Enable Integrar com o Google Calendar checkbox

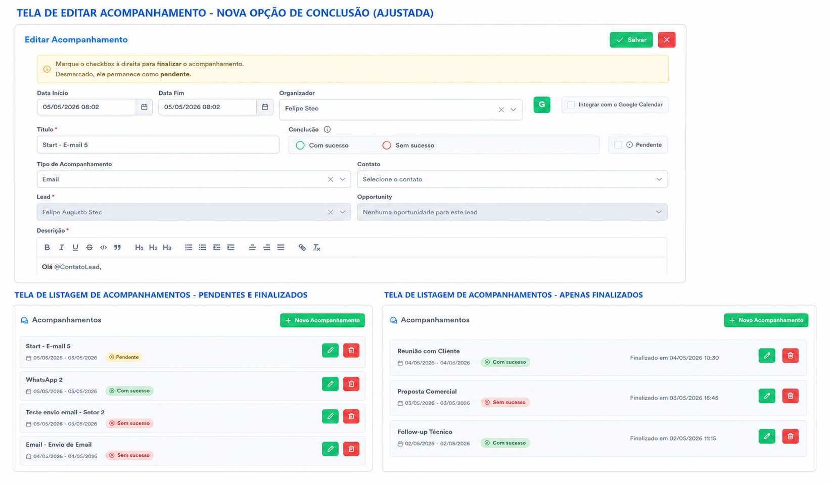coord(571,105)
